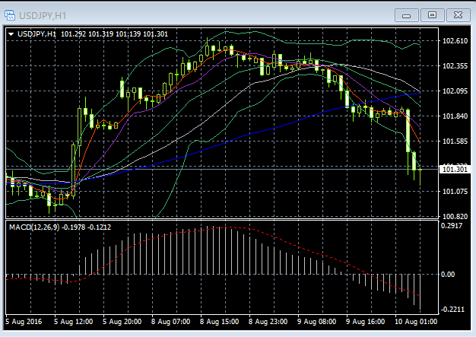Click the current price 101.301 marker
The width and height of the screenshot is (476, 337).
tap(455, 170)
